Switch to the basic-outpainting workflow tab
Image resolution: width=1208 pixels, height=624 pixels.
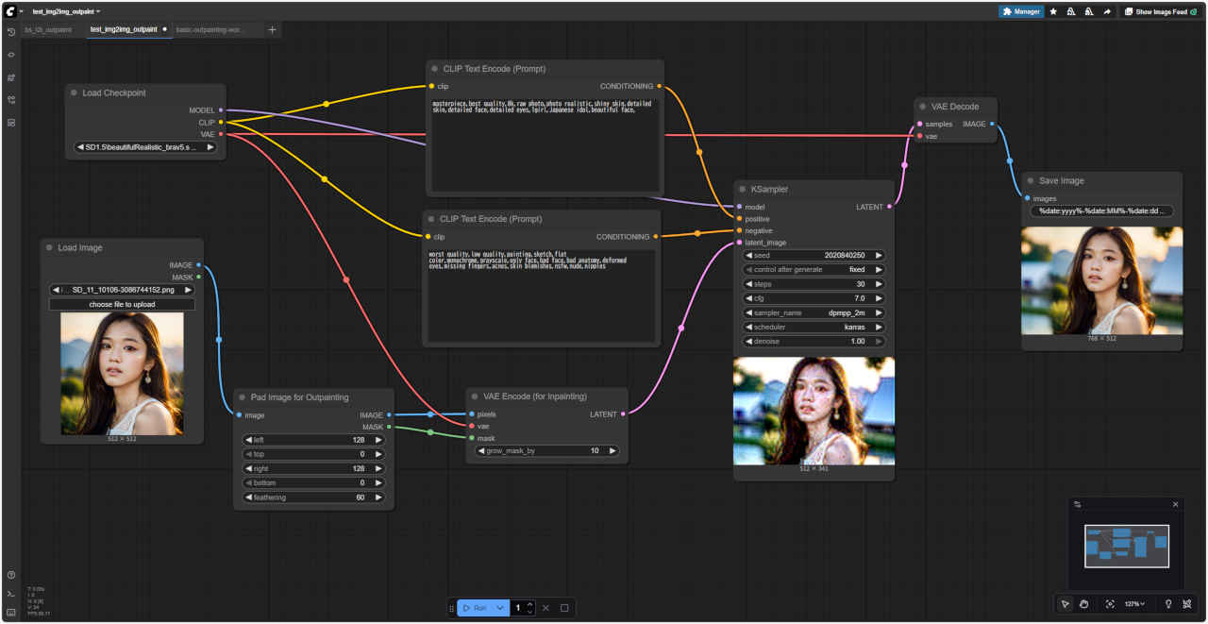point(210,29)
